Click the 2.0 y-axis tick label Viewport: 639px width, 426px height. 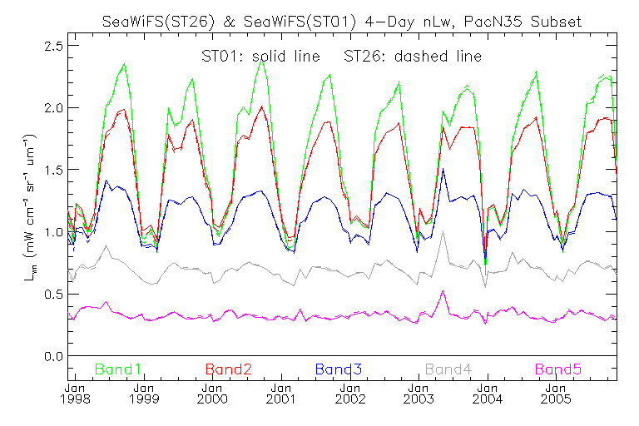point(54,108)
